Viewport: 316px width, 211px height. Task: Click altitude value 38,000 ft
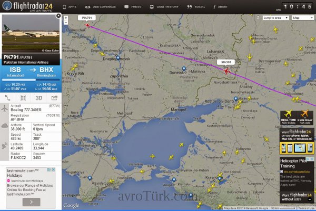coord(18,129)
